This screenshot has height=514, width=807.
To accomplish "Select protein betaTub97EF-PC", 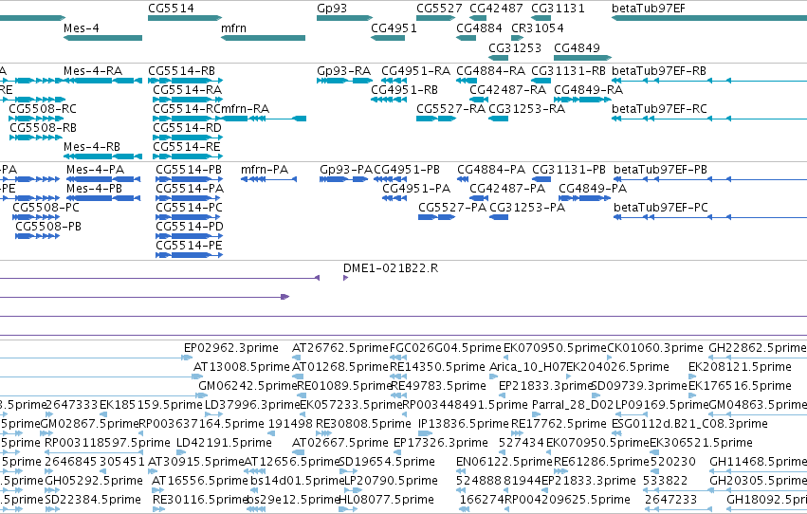I will point(710,217).
